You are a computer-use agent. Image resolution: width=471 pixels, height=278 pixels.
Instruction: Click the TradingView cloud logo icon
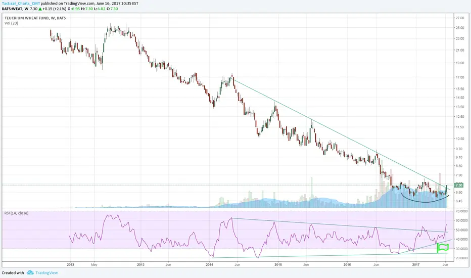coord(30,272)
